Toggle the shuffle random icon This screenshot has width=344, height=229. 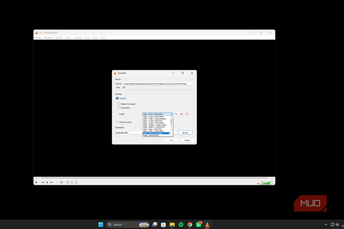[x=76, y=182]
